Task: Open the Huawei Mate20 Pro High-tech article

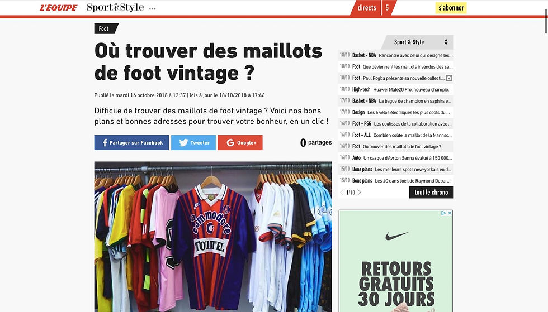Action: [x=396, y=90]
